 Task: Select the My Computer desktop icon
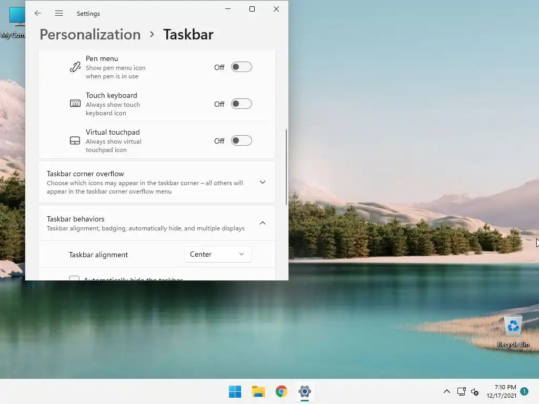point(13,22)
